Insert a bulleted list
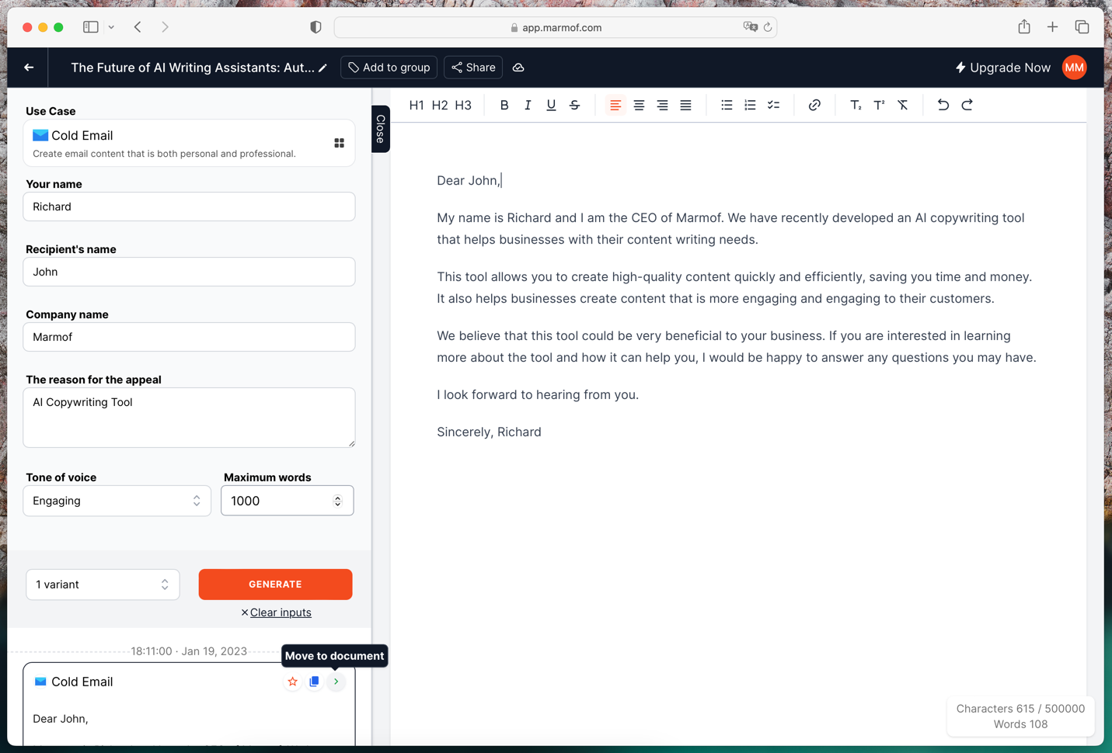This screenshot has width=1112, height=753. pyautogui.click(x=727, y=105)
